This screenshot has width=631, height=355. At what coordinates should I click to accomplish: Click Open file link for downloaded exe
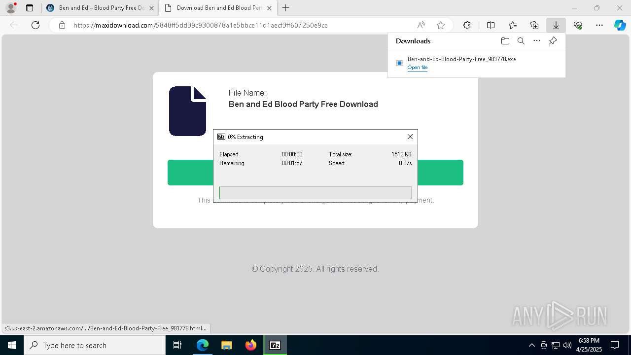(x=417, y=68)
